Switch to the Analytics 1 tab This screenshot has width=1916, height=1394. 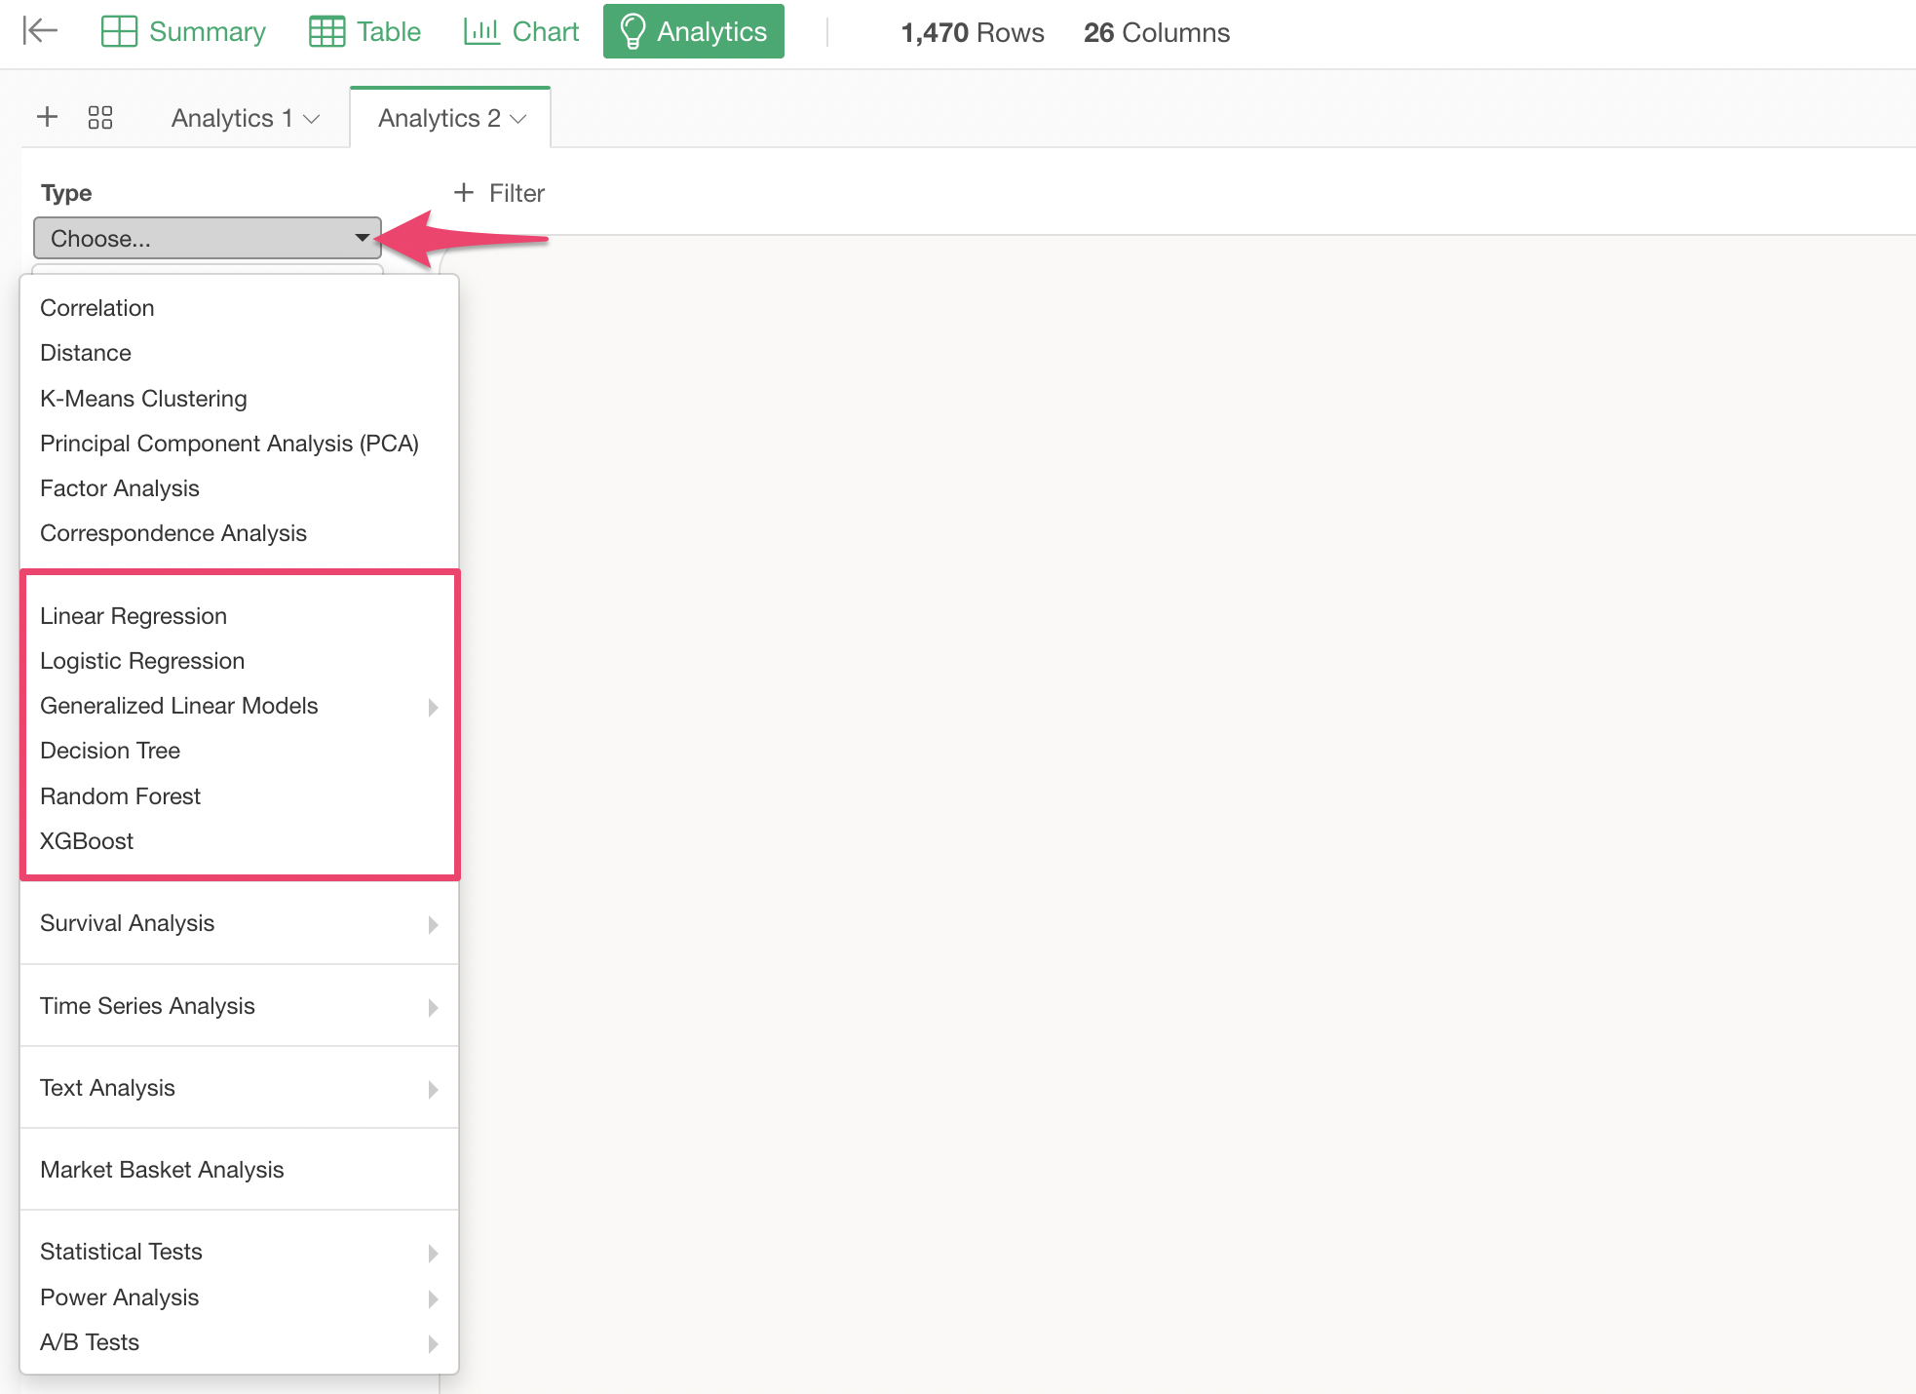(232, 118)
